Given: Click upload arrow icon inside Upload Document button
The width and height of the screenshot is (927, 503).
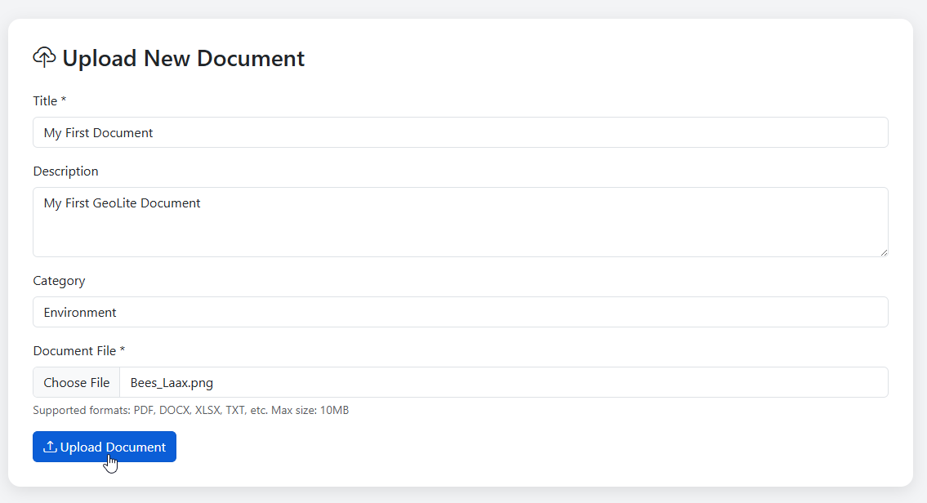Looking at the screenshot, I should pos(50,447).
